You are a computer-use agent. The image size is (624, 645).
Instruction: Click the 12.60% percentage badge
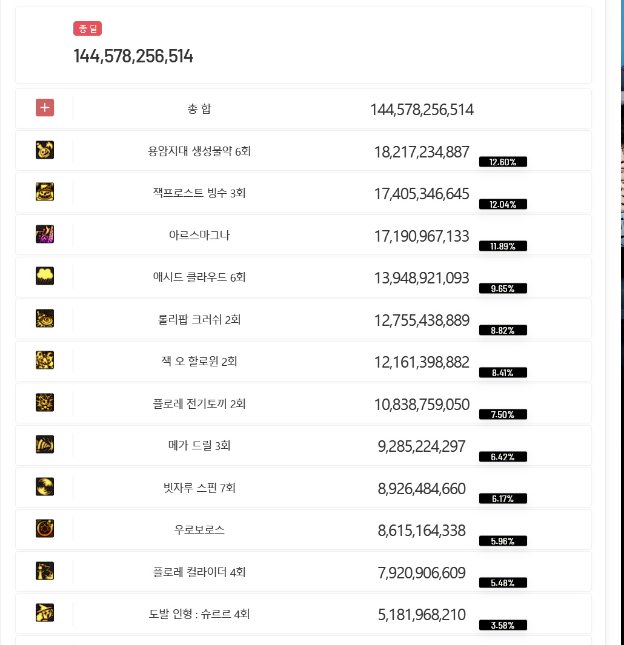tap(503, 162)
